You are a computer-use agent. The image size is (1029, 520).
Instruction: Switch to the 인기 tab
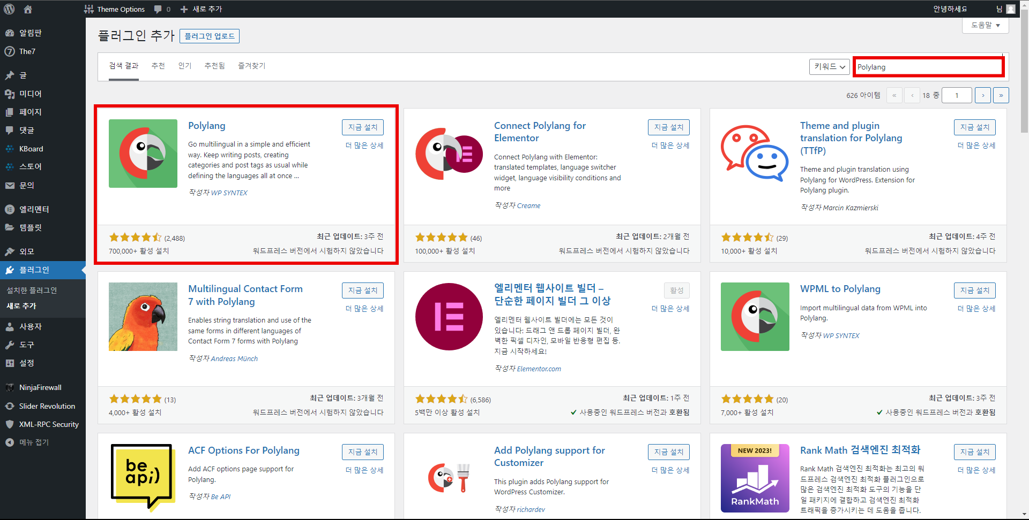point(185,66)
